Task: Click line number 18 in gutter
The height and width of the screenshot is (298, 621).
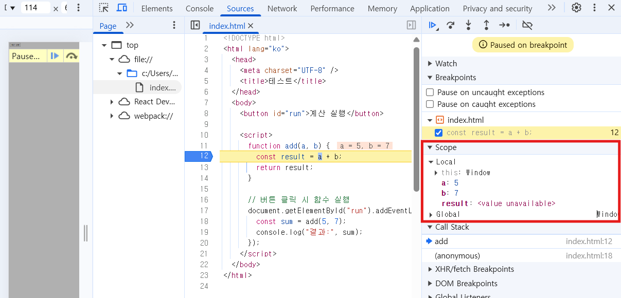Action: point(204,221)
